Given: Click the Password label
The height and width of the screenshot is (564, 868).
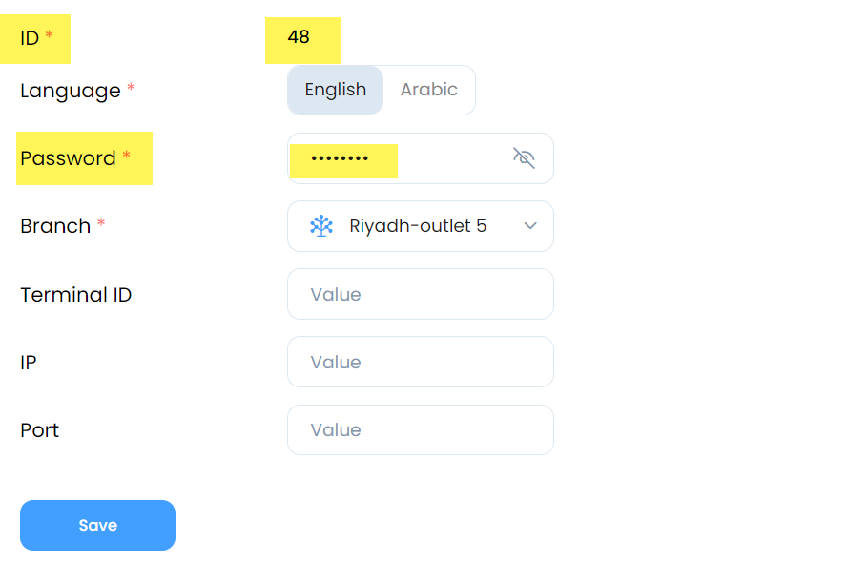Looking at the screenshot, I should 68,158.
